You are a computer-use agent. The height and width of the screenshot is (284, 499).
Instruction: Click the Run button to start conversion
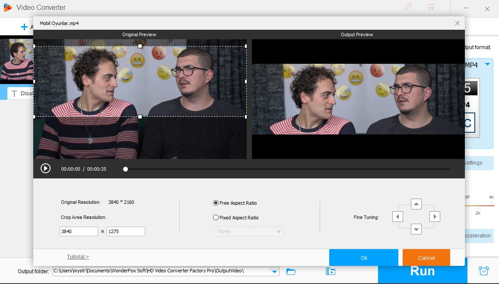(423, 271)
